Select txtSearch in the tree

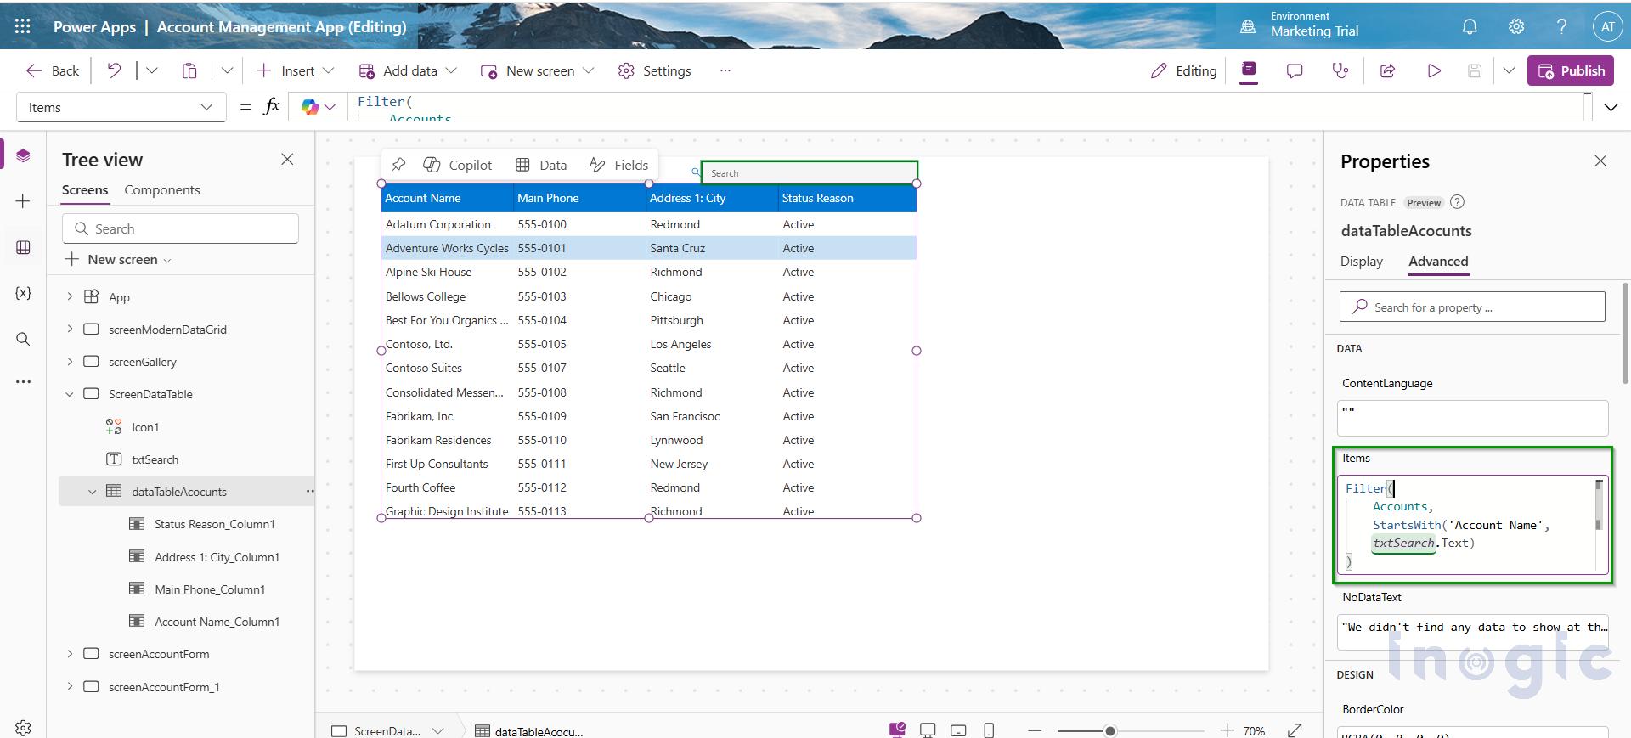pos(155,459)
